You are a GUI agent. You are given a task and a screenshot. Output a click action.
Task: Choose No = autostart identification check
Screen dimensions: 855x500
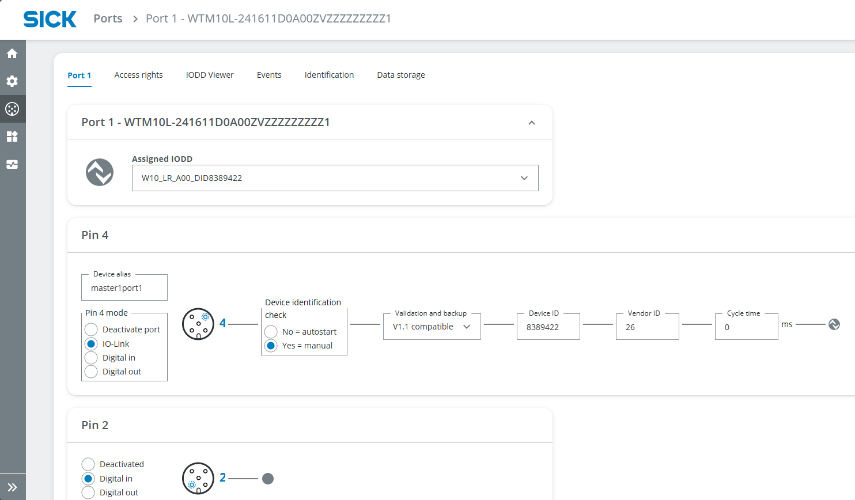(271, 332)
